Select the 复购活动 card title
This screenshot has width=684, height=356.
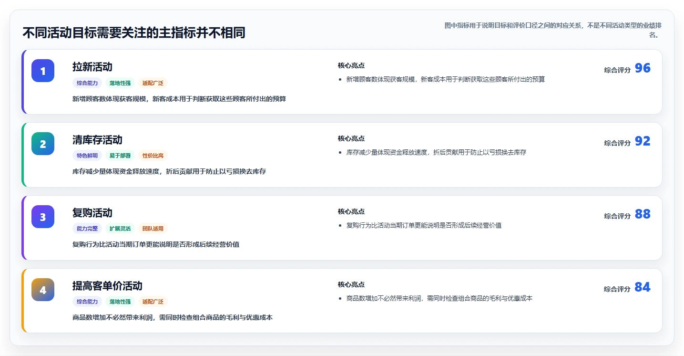92,213
